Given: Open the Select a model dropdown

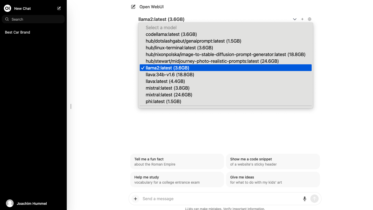Looking at the screenshot, I should point(161,27).
